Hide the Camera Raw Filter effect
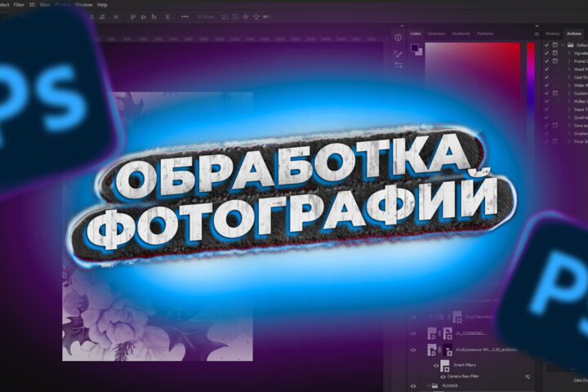The width and height of the screenshot is (588, 392). [443, 376]
